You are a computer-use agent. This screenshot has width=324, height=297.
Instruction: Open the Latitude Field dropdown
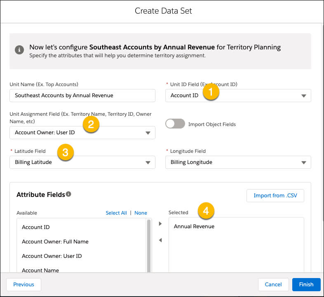(x=82, y=162)
